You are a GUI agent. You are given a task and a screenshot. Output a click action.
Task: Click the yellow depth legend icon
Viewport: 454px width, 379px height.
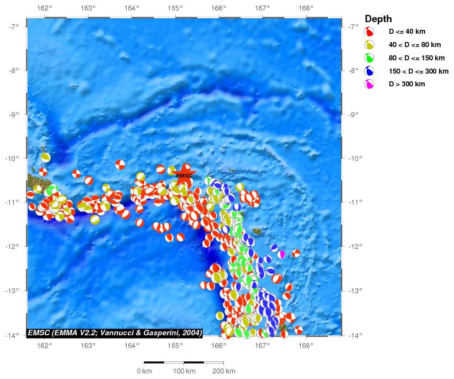tap(369, 45)
